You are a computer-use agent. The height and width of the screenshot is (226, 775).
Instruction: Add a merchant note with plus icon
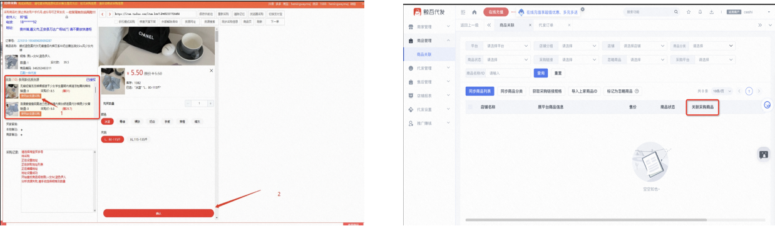[21, 134]
